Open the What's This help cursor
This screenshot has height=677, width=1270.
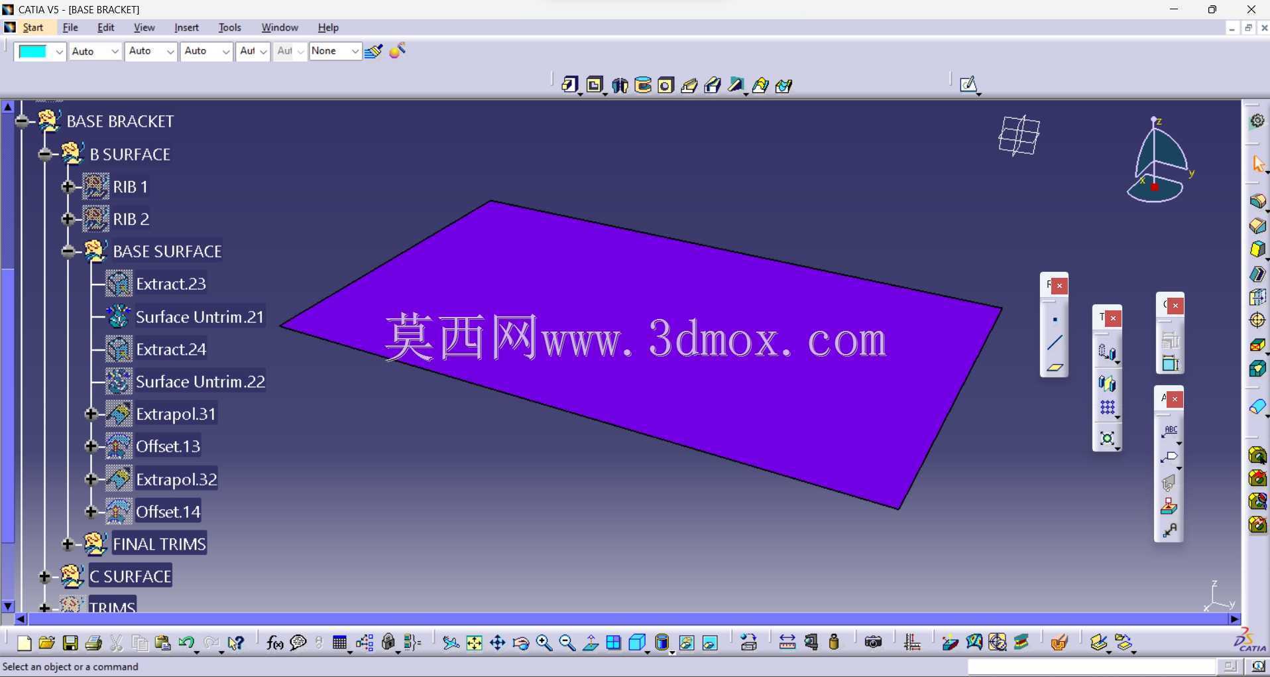[x=235, y=643]
